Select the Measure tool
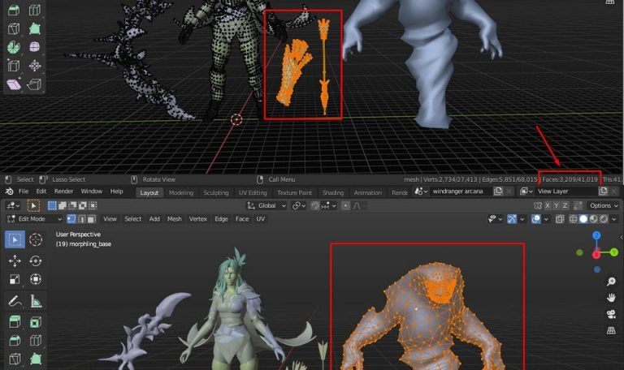 (36, 301)
